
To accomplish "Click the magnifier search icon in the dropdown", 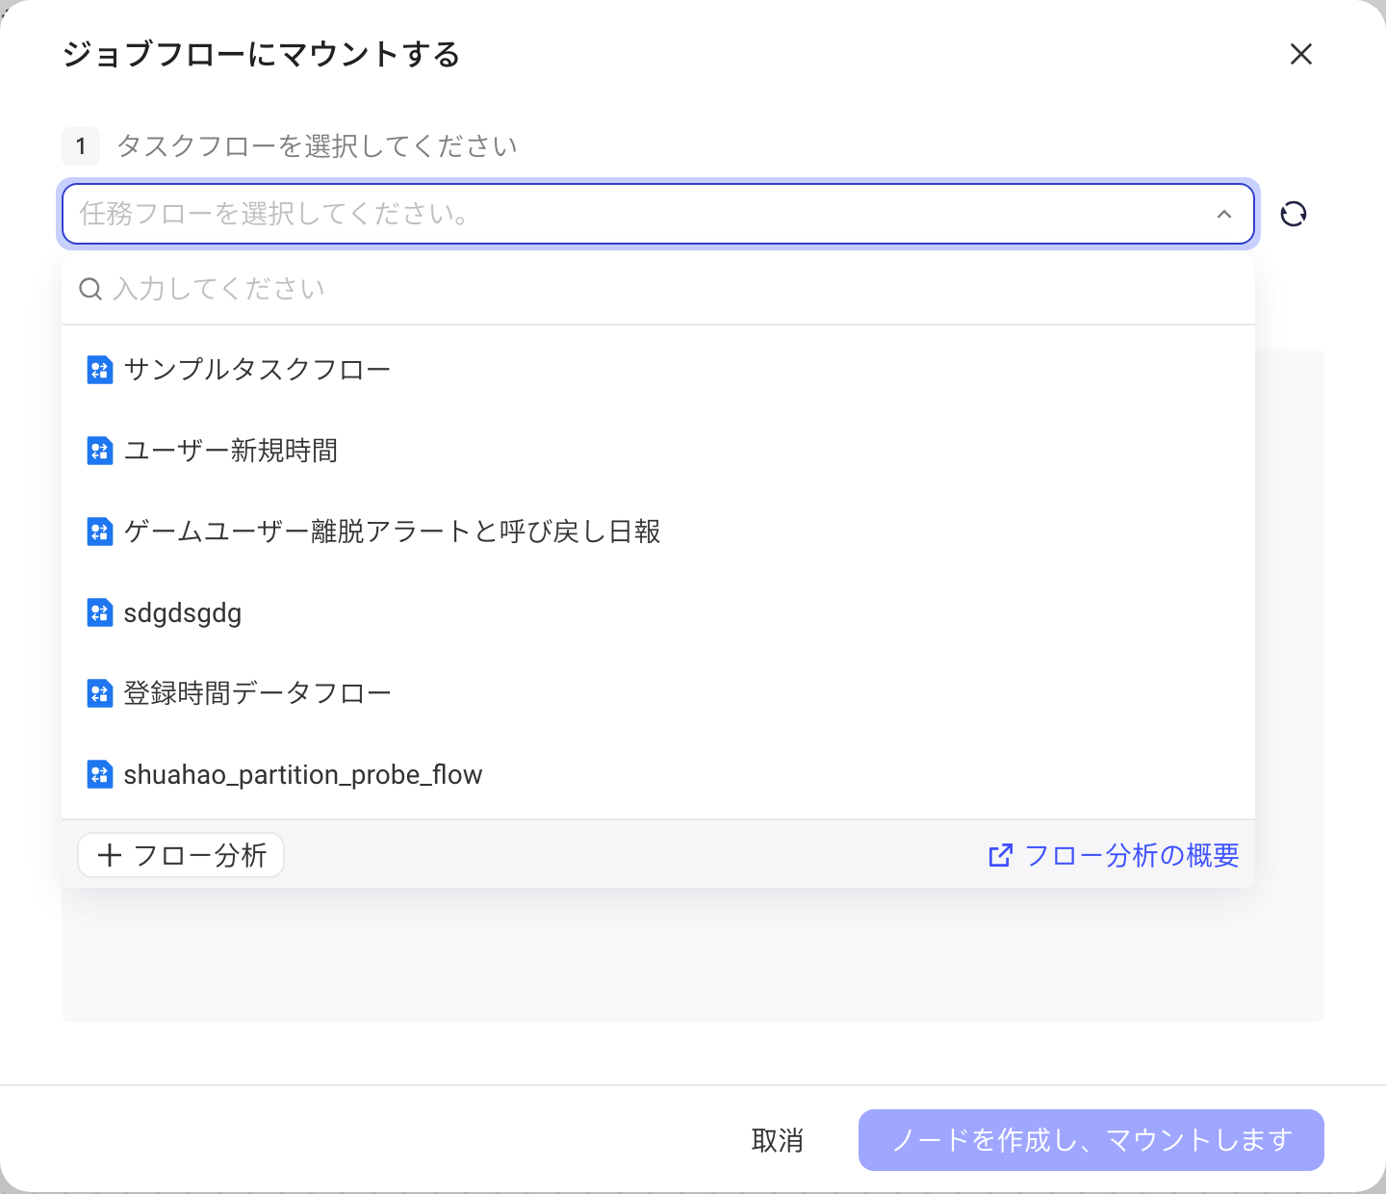I will (90, 289).
